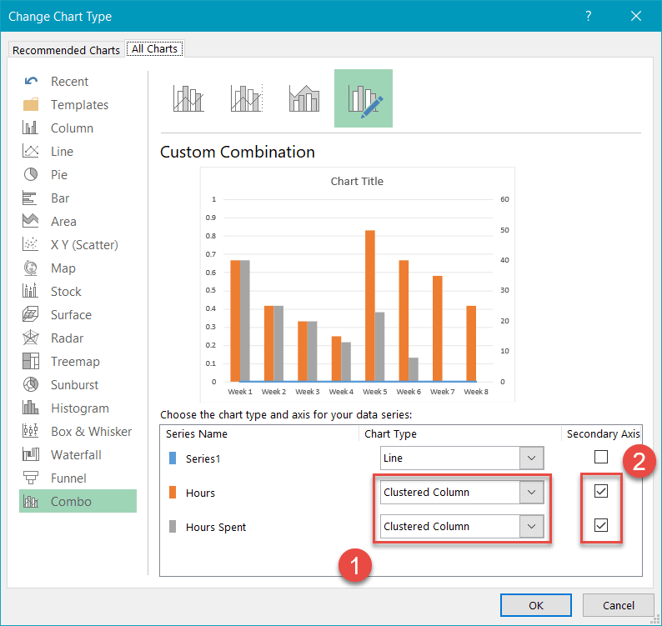Viewport: 662px width, 626px height.
Task: Open Hours Spent chart type dropdown
Action: (x=531, y=526)
